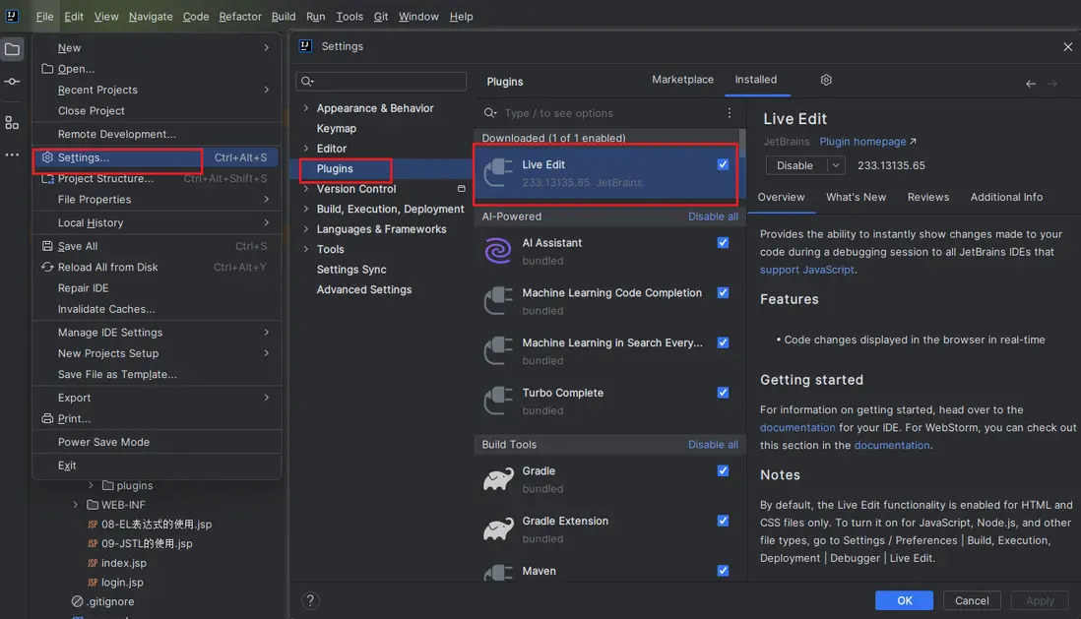This screenshot has width=1081, height=619.
Task: Click the AI Assistant plugin icon
Action: click(x=498, y=251)
